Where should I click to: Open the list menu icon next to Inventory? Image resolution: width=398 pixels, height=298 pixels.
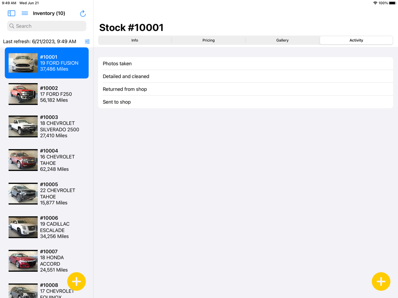pos(25,13)
